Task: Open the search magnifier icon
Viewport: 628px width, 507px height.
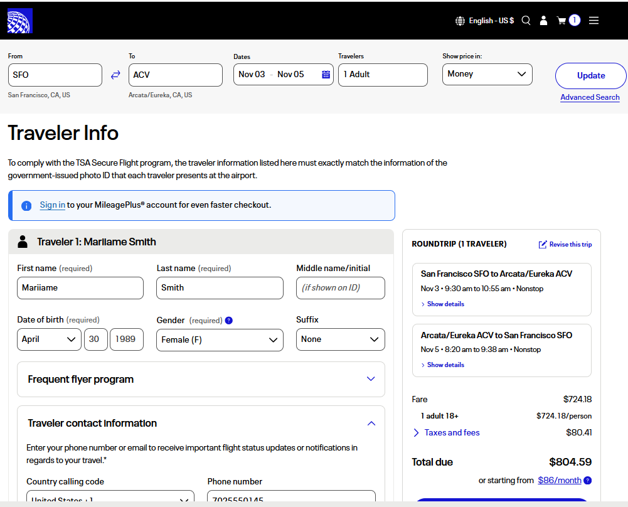Action: (x=526, y=21)
